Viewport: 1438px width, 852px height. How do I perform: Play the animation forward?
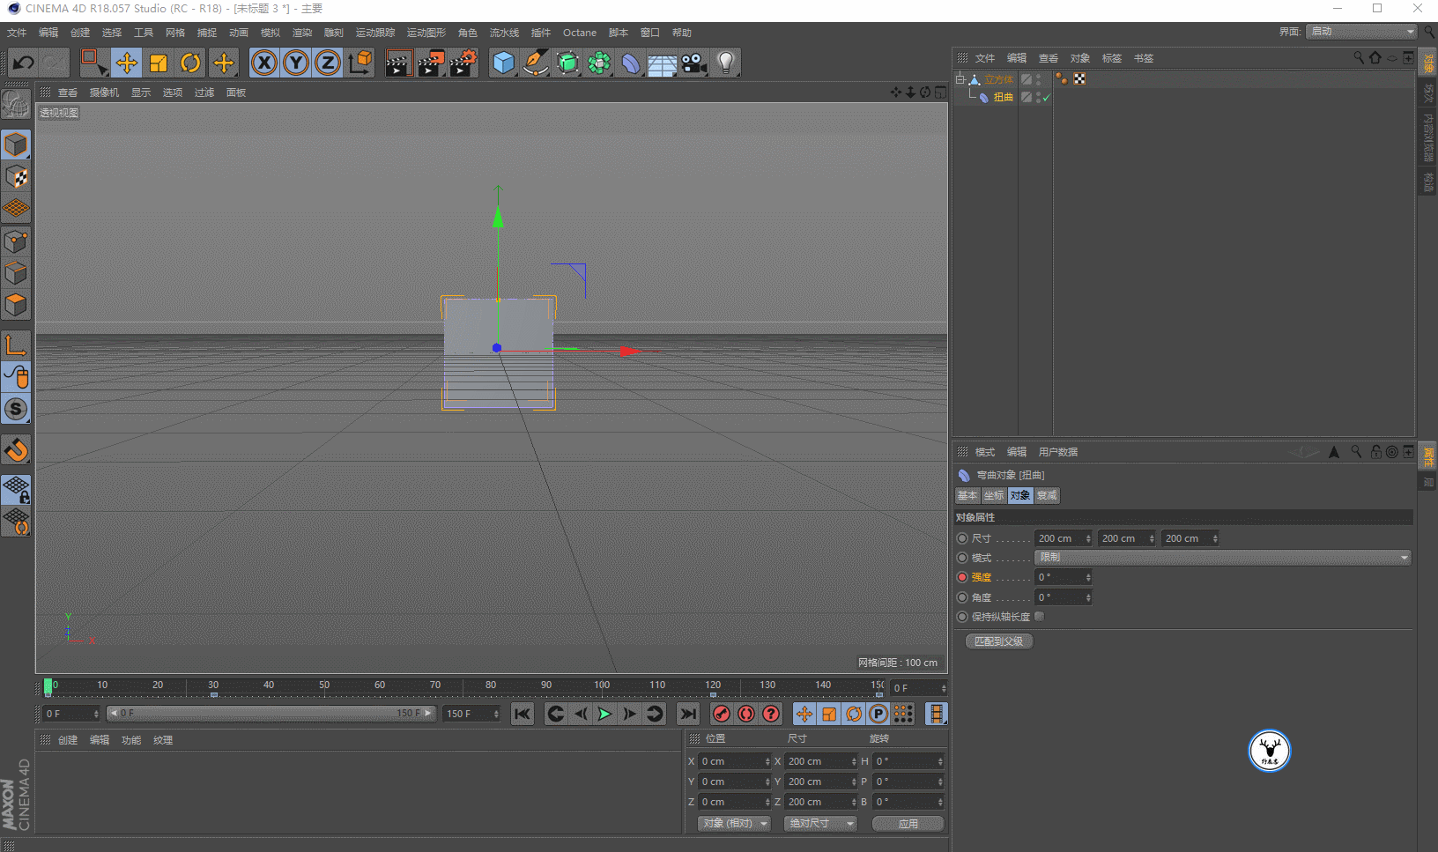point(604,714)
